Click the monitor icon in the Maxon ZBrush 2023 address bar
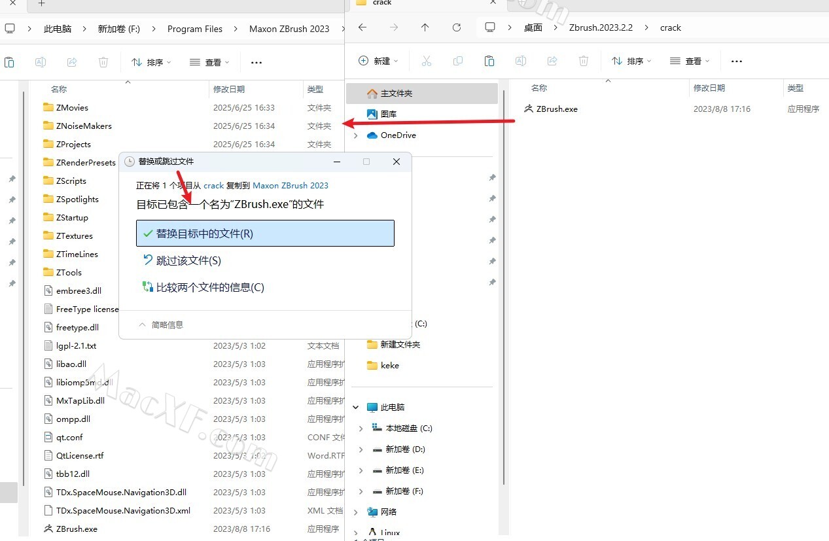Viewport: 829px width, 541px height. click(9, 29)
